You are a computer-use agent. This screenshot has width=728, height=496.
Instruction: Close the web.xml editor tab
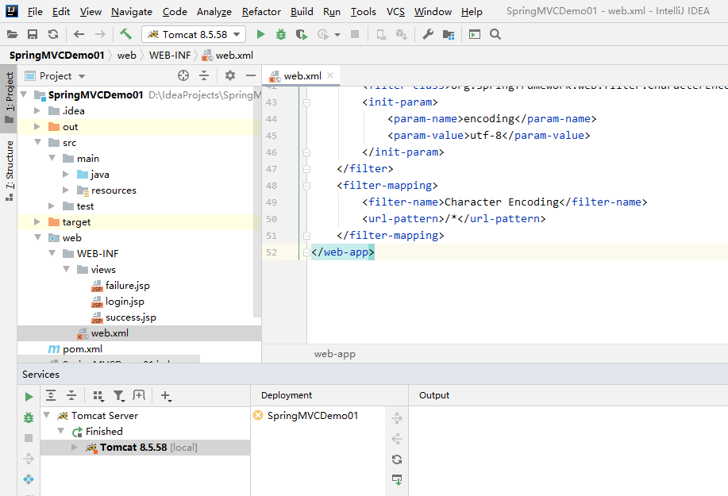point(330,76)
